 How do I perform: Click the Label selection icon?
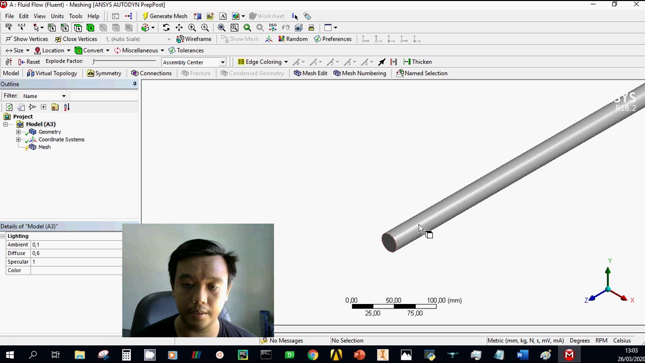[9, 28]
